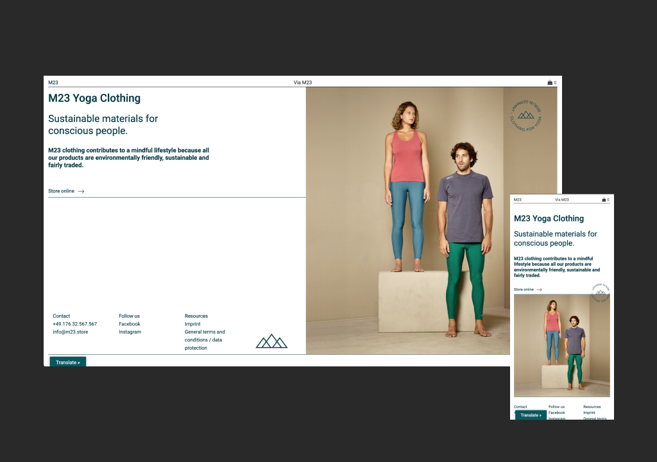Click the M23 Yoga Clothing heading on mobile

point(549,218)
